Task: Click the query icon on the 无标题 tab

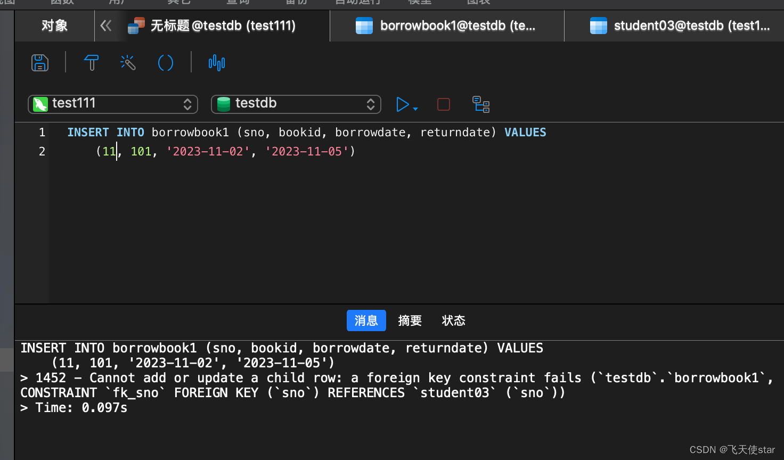Action: point(136,26)
